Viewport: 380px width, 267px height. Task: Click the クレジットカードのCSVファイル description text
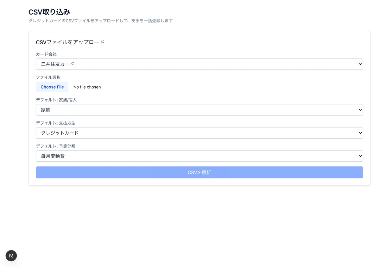(100, 21)
